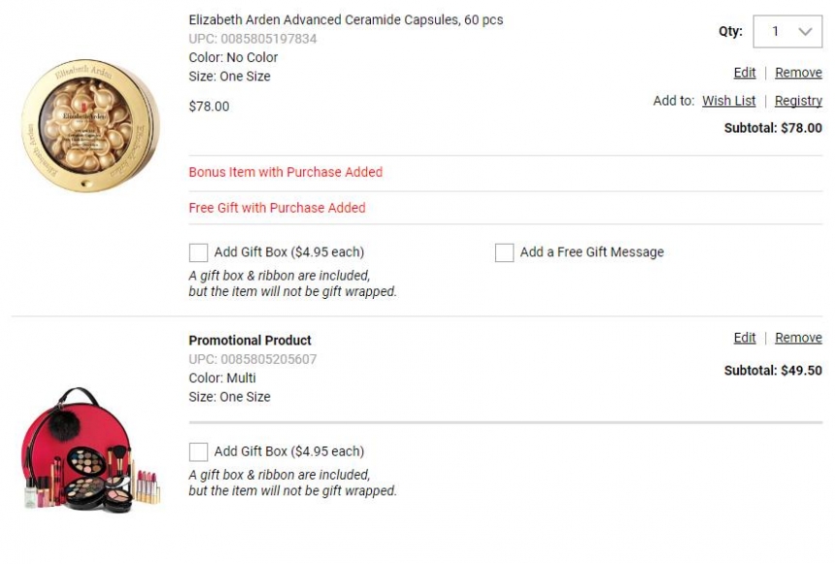
Task: Click the $78.00 item price
Action: [x=207, y=107]
